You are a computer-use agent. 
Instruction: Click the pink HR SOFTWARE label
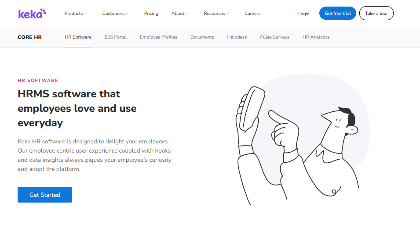pyautogui.click(x=38, y=80)
